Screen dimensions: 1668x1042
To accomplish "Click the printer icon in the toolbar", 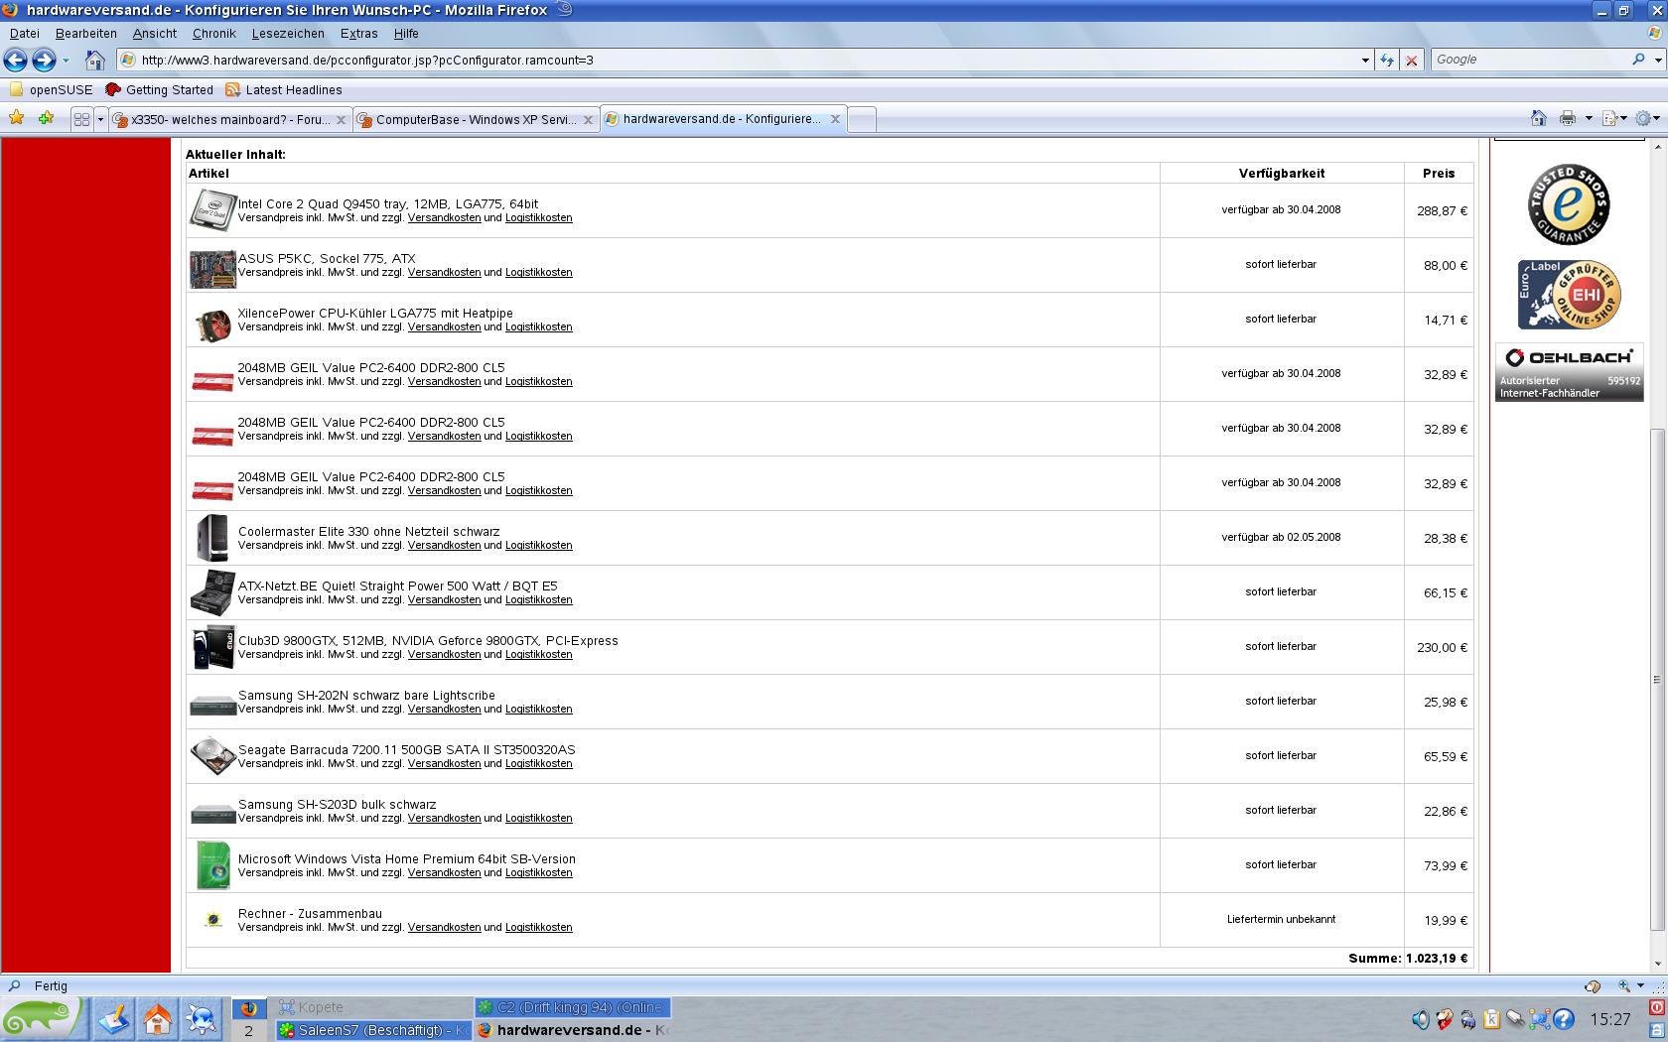I will click(x=1568, y=118).
